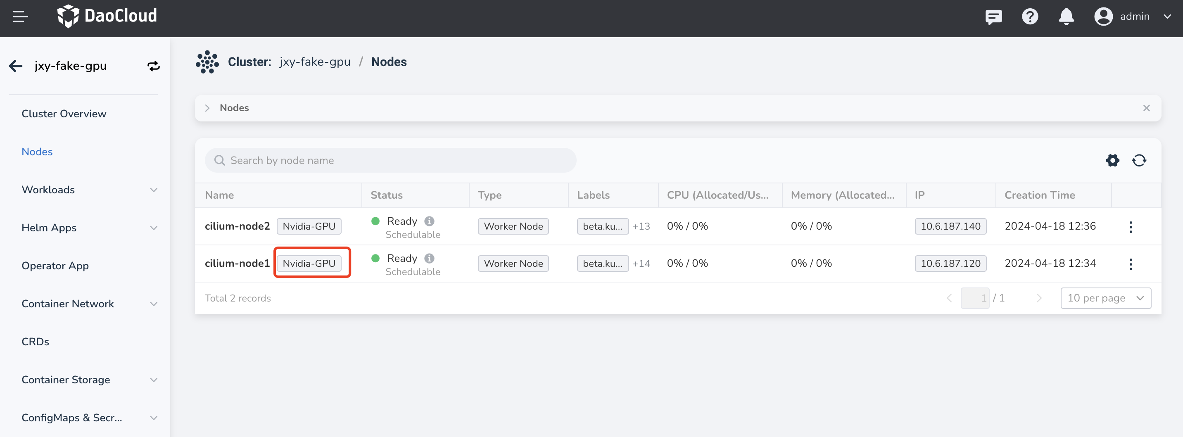Image resolution: width=1183 pixels, height=437 pixels.
Task: Open actions menu for cilium-node1
Action: coord(1131,264)
